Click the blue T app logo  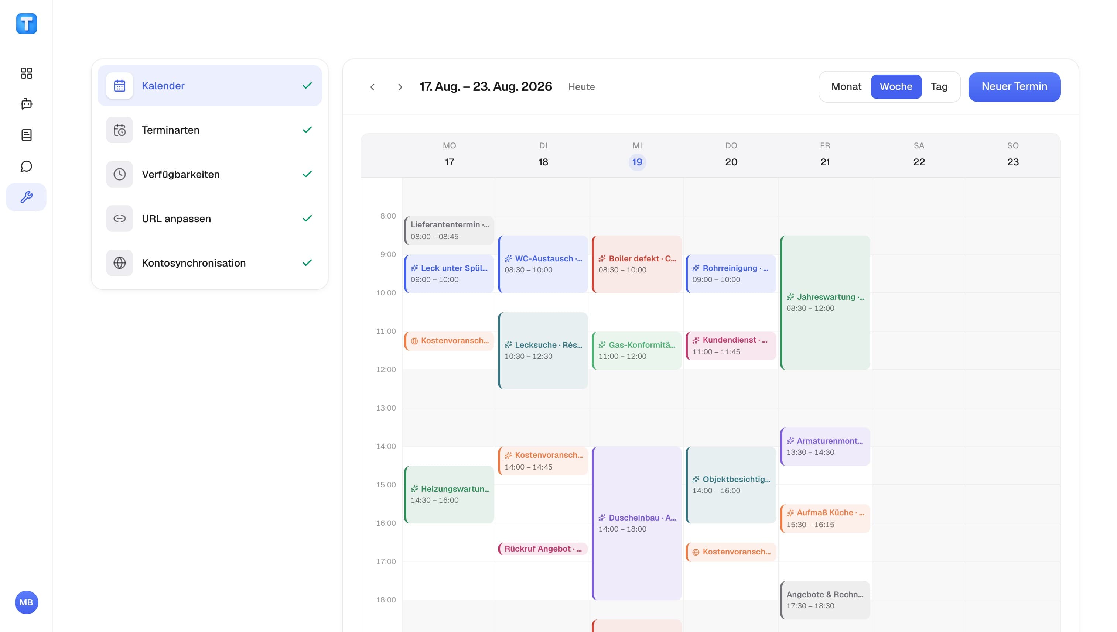tap(27, 23)
